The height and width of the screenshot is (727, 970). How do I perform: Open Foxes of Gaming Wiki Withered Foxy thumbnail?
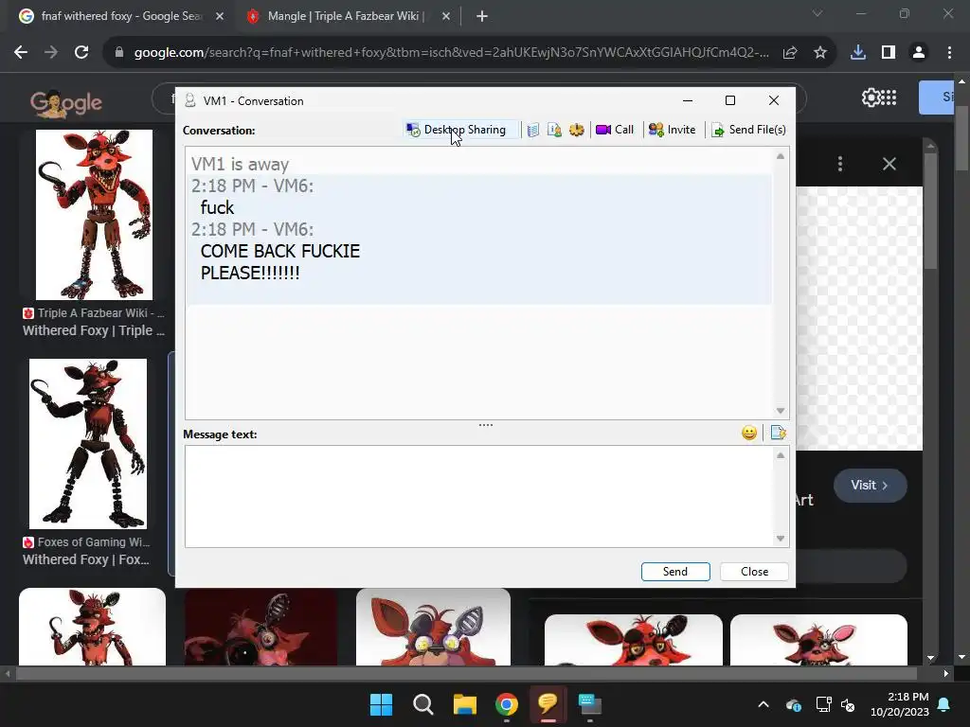pyautogui.click(x=88, y=444)
